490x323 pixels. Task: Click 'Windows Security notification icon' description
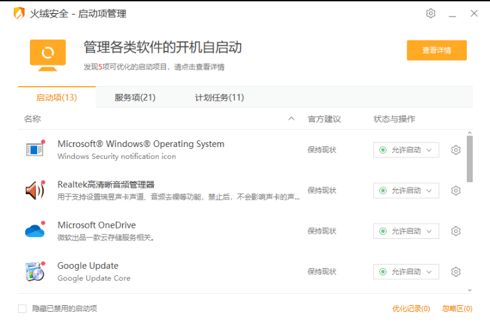(x=117, y=156)
